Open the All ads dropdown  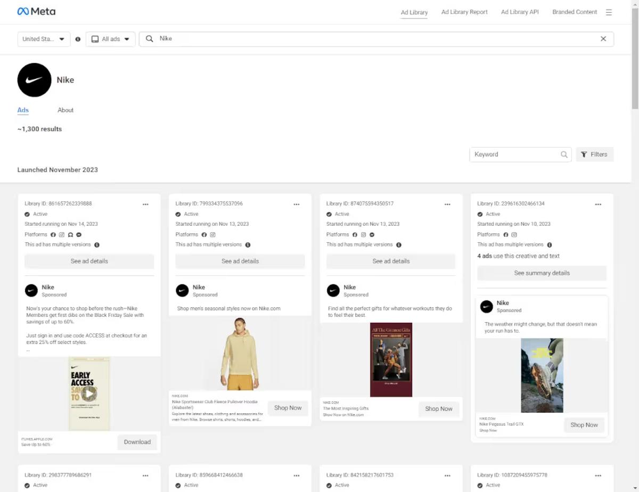(110, 39)
